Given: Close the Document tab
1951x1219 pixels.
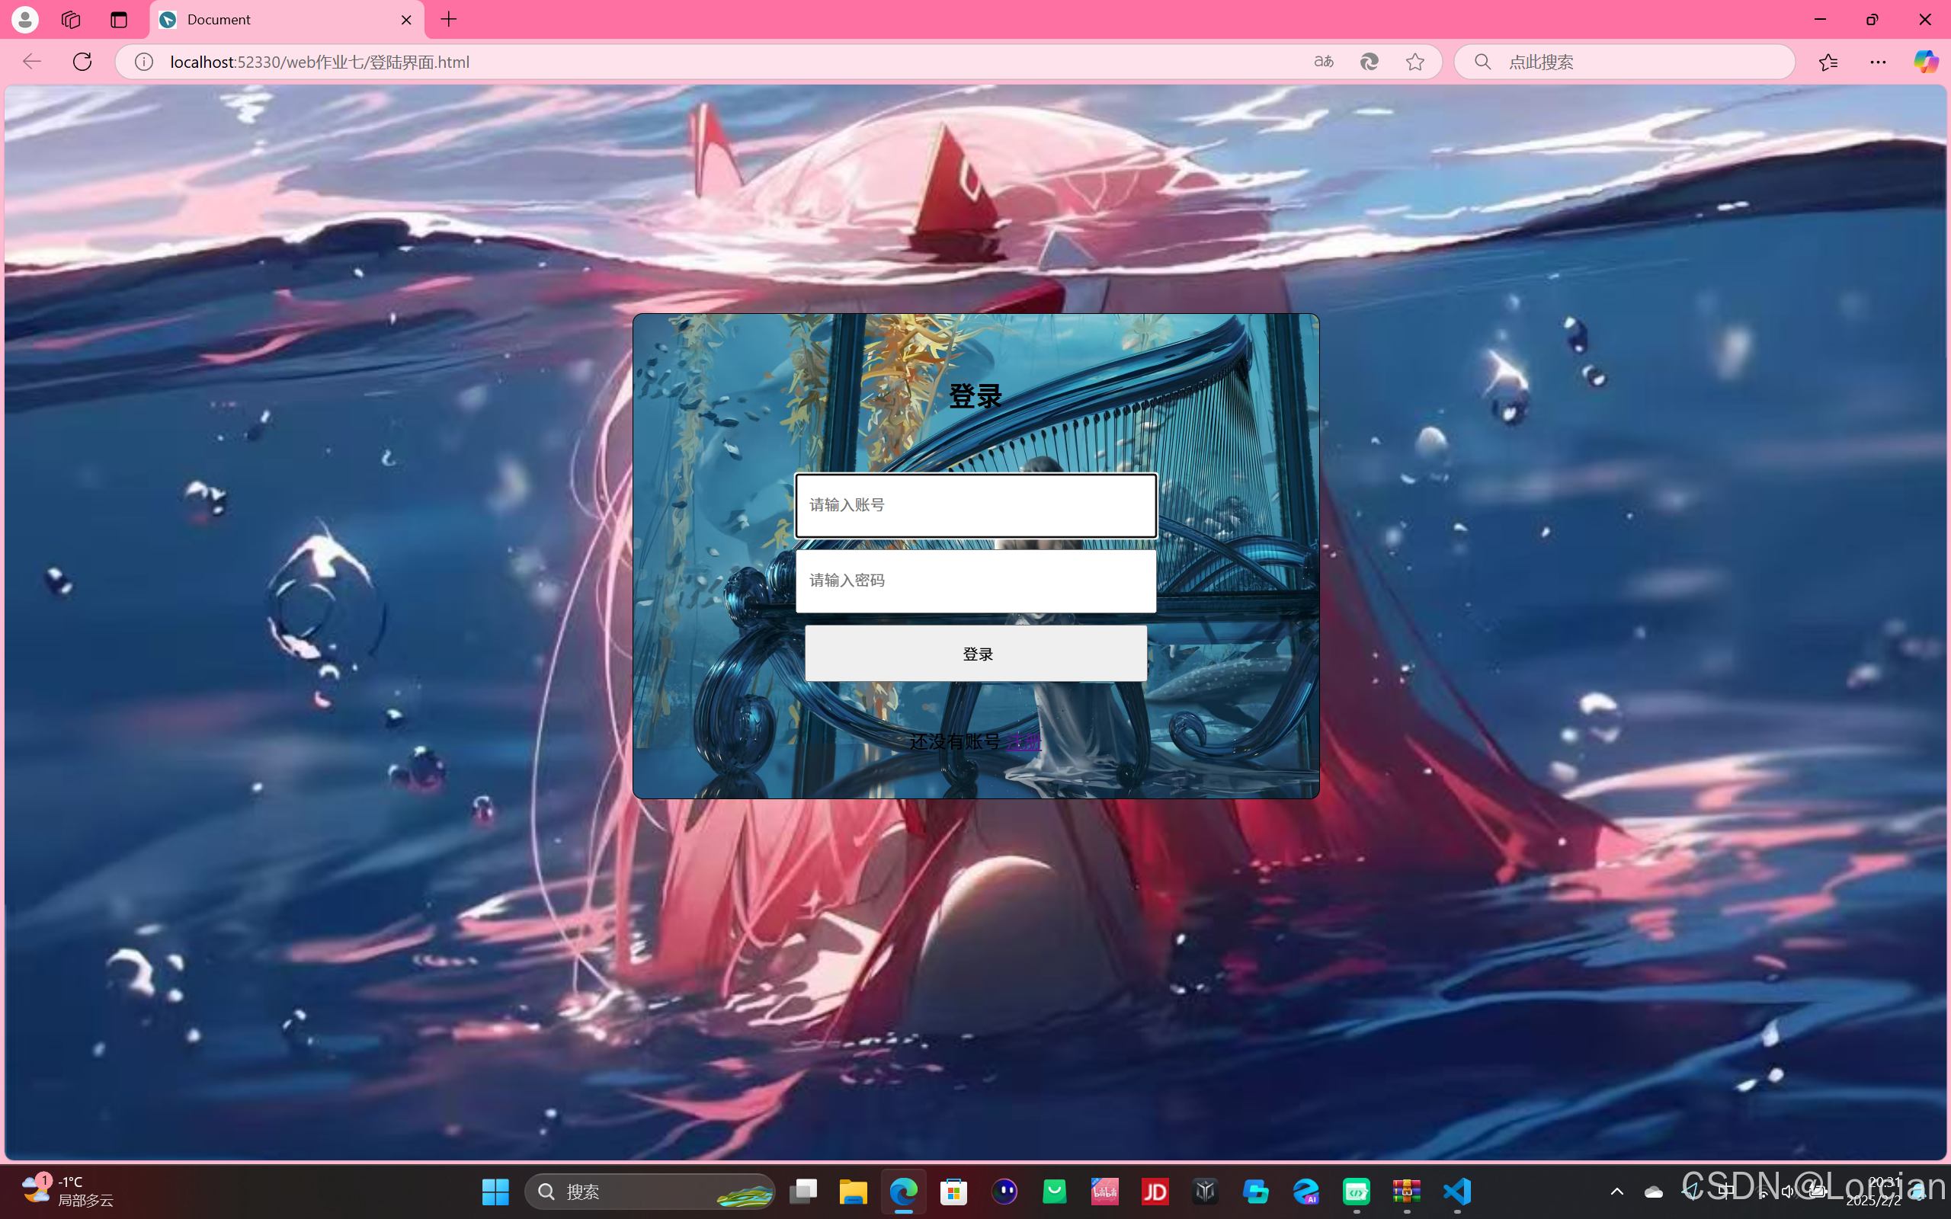Looking at the screenshot, I should click(x=406, y=19).
